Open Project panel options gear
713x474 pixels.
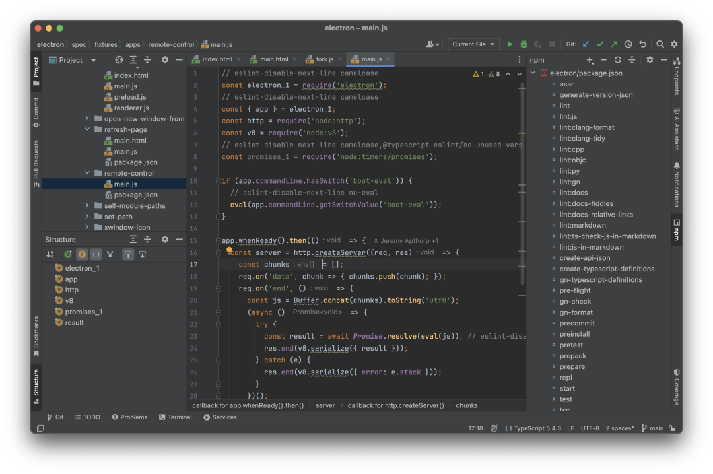coord(165,60)
